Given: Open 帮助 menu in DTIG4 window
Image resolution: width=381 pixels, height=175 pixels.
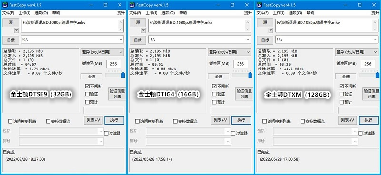Looking at the screenshot, I should (183, 13).
